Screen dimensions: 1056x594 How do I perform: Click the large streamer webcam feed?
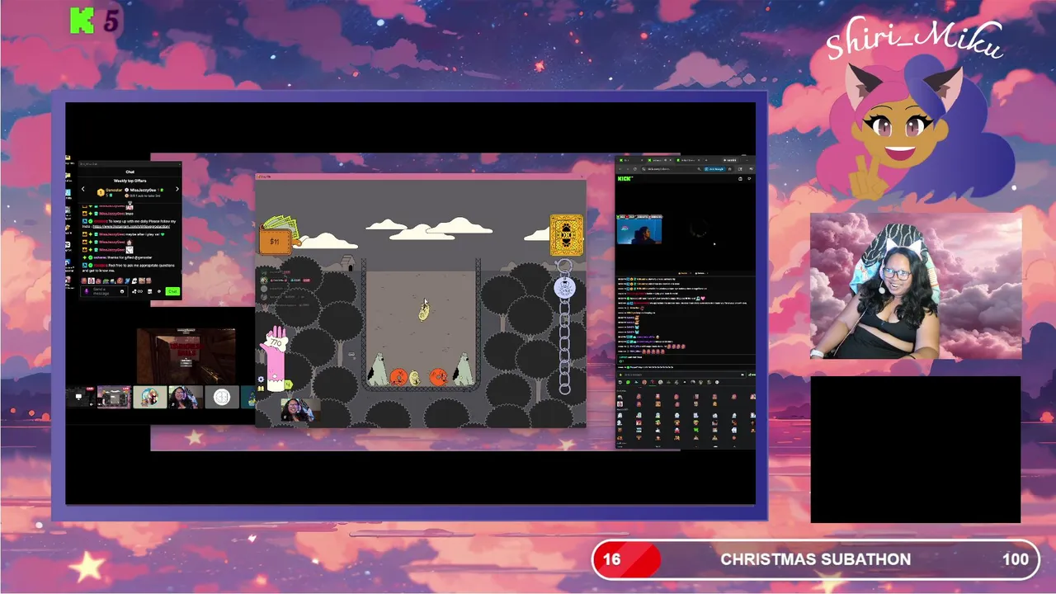click(x=916, y=286)
